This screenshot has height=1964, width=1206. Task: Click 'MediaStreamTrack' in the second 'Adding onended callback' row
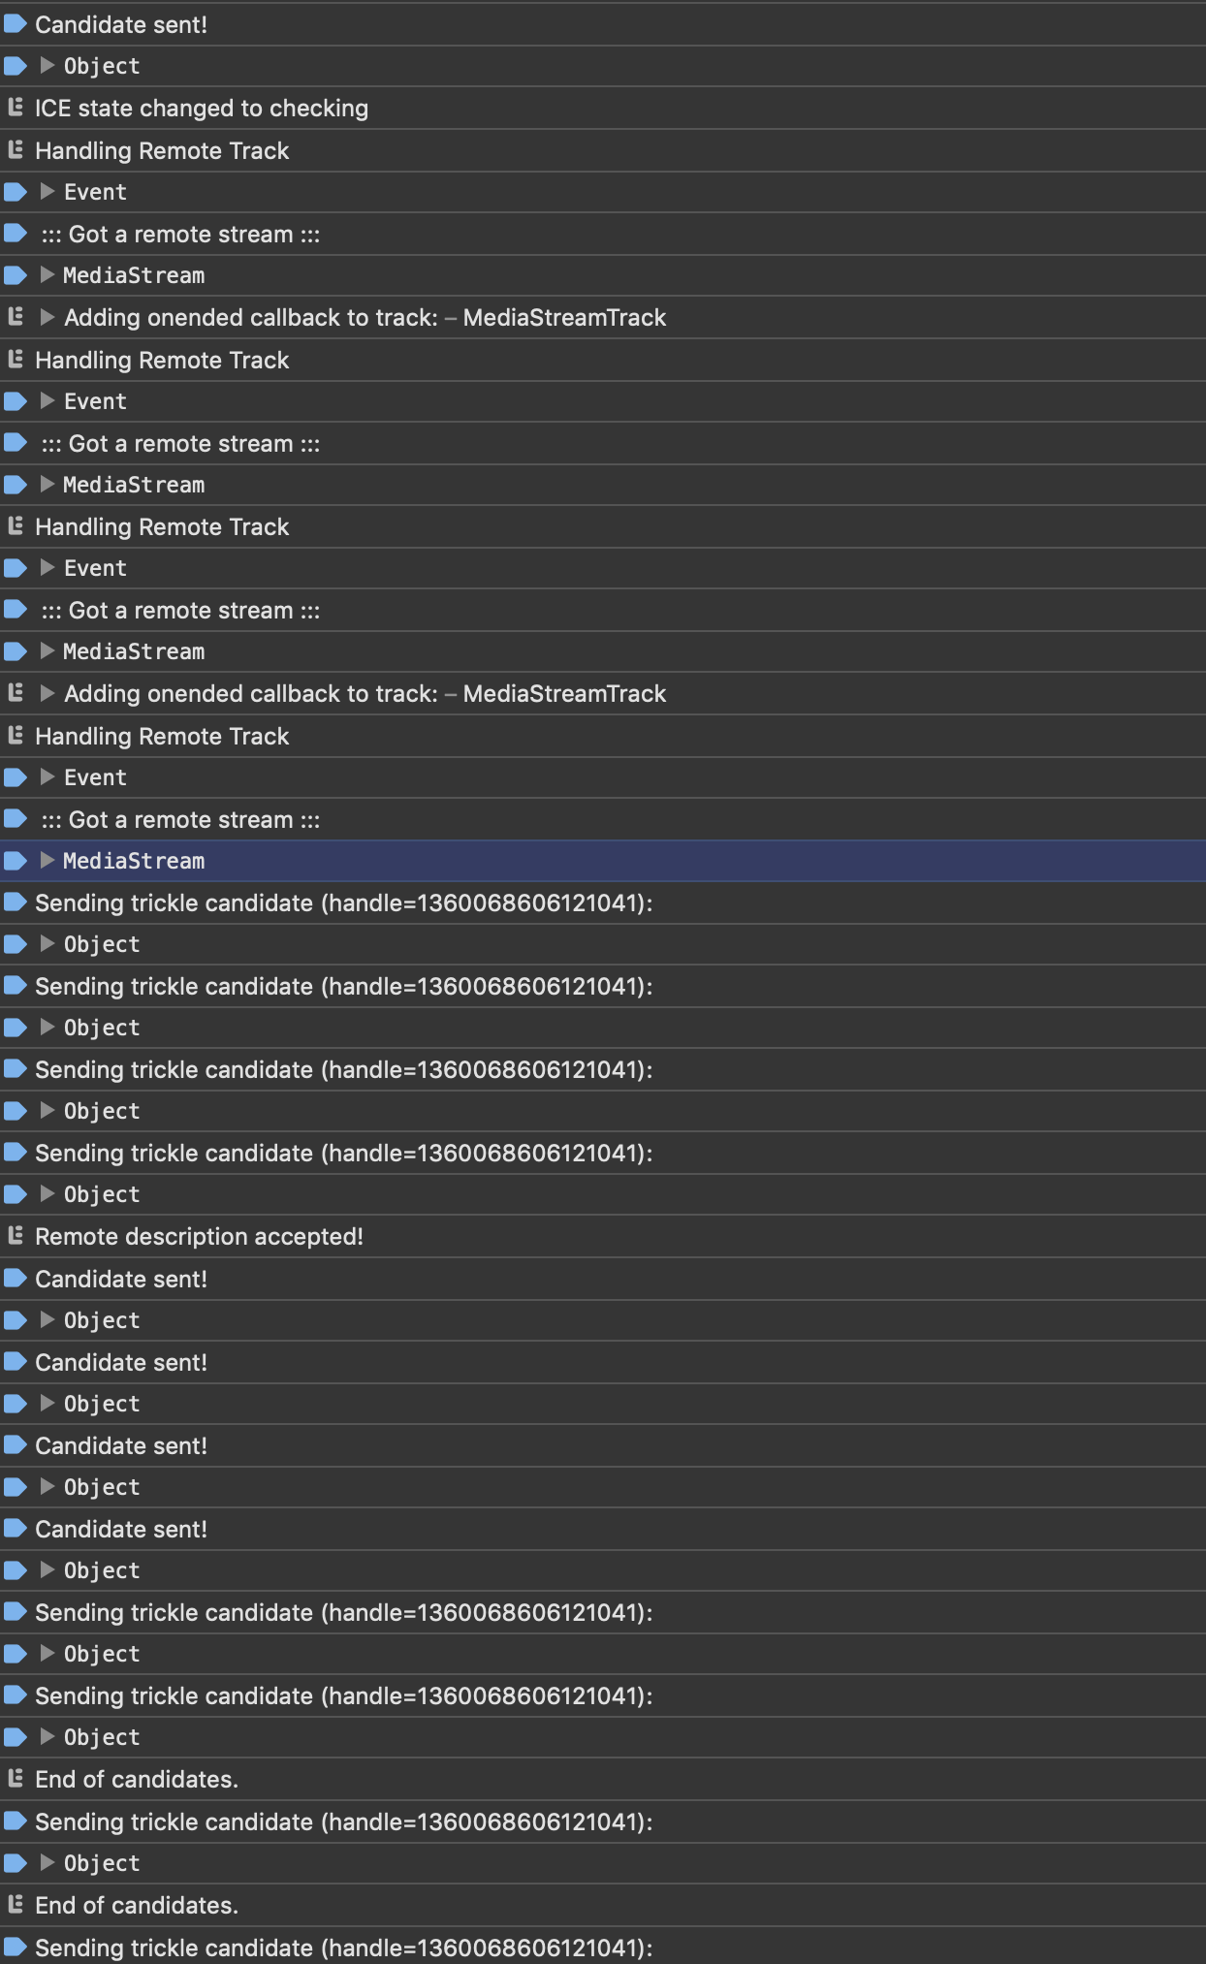point(564,694)
